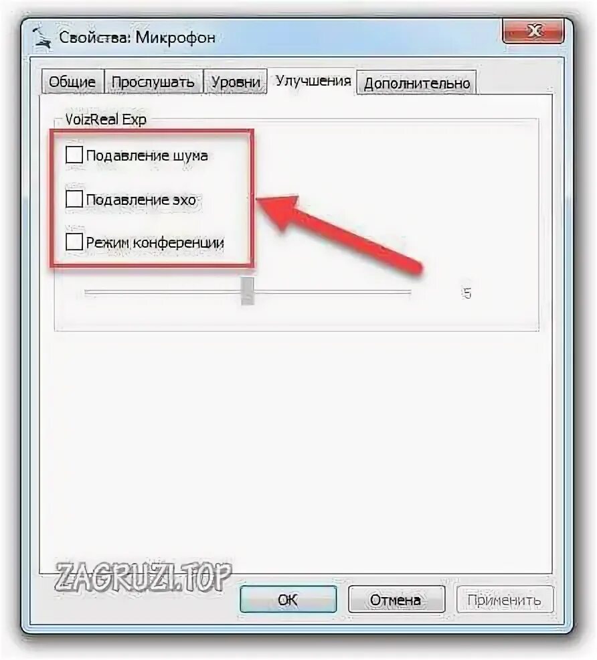The width and height of the screenshot is (597, 660).
Task: Open the Прослушать tab
Action: pyautogui.click(x=153, y=82)
